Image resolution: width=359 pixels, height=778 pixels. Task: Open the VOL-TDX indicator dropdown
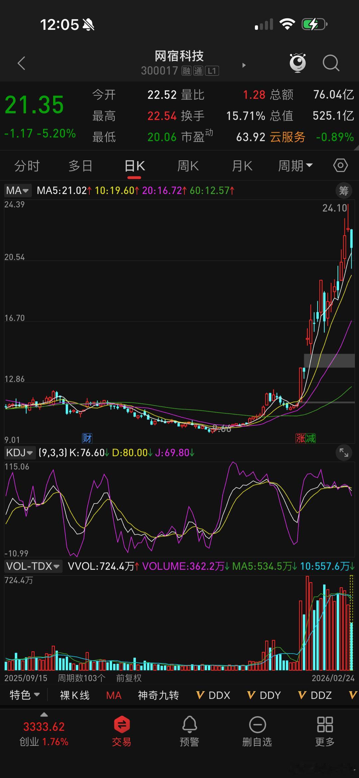(x=33, y=566)
